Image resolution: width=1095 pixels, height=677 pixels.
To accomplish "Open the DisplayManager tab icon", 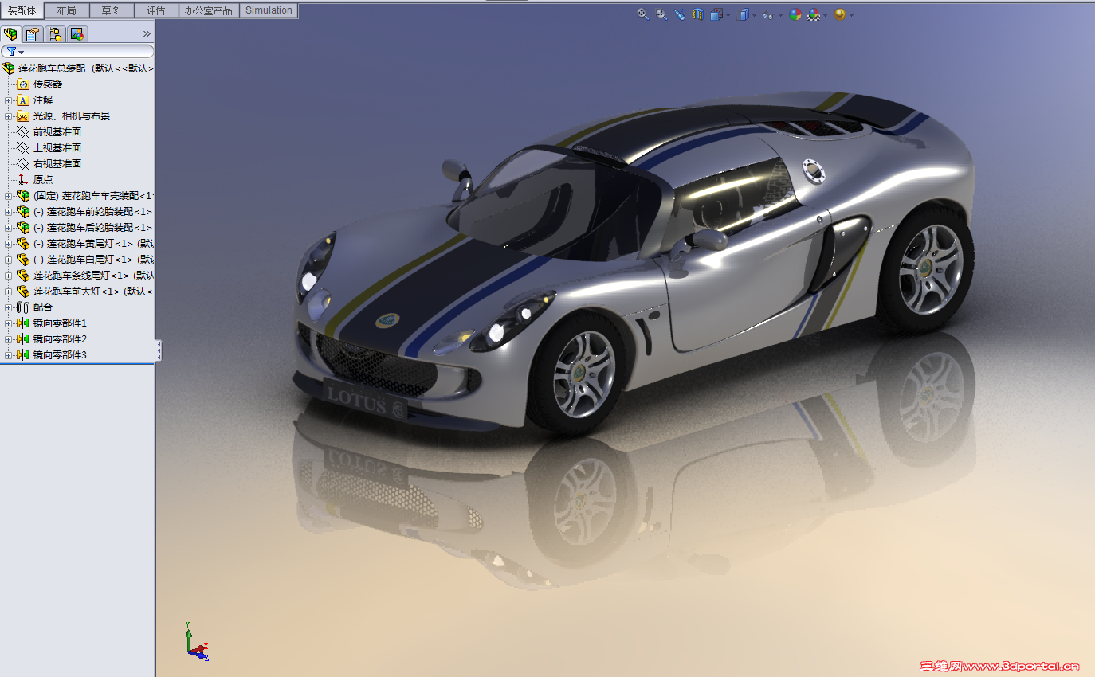I will tap(77, 34).
